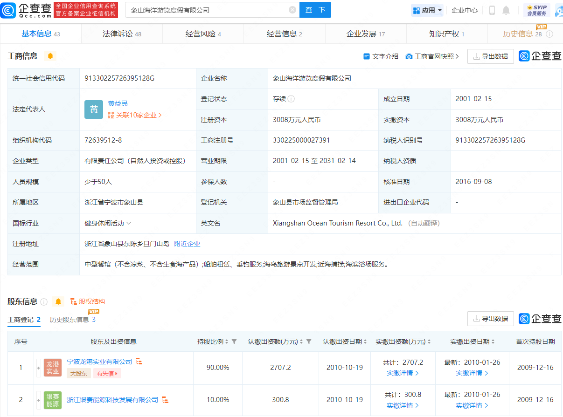The image size is (563, 417).
Task: Export 工商信息 data with 导出数据
Action: click(x=491, y=56)
